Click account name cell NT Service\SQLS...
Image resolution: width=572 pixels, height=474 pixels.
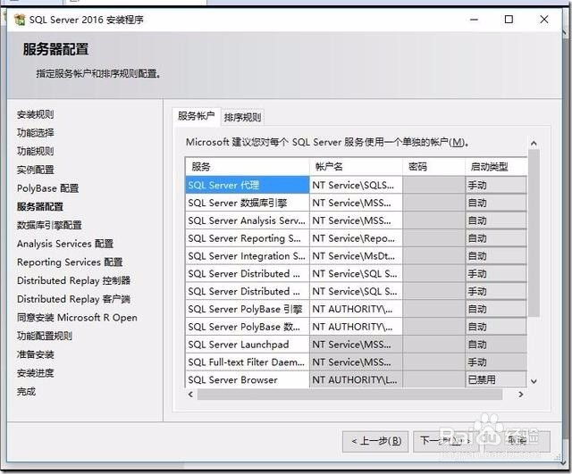356,185
